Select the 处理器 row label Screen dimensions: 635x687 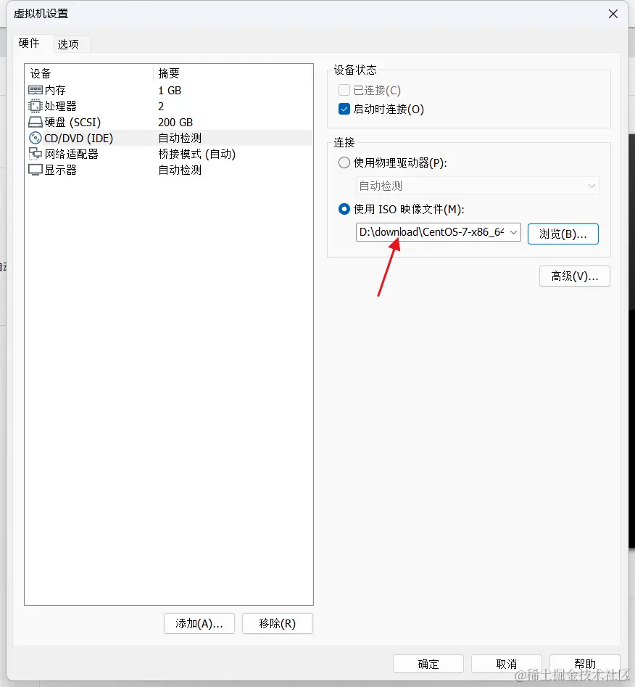pyautogui.click(x=60, y=106)
